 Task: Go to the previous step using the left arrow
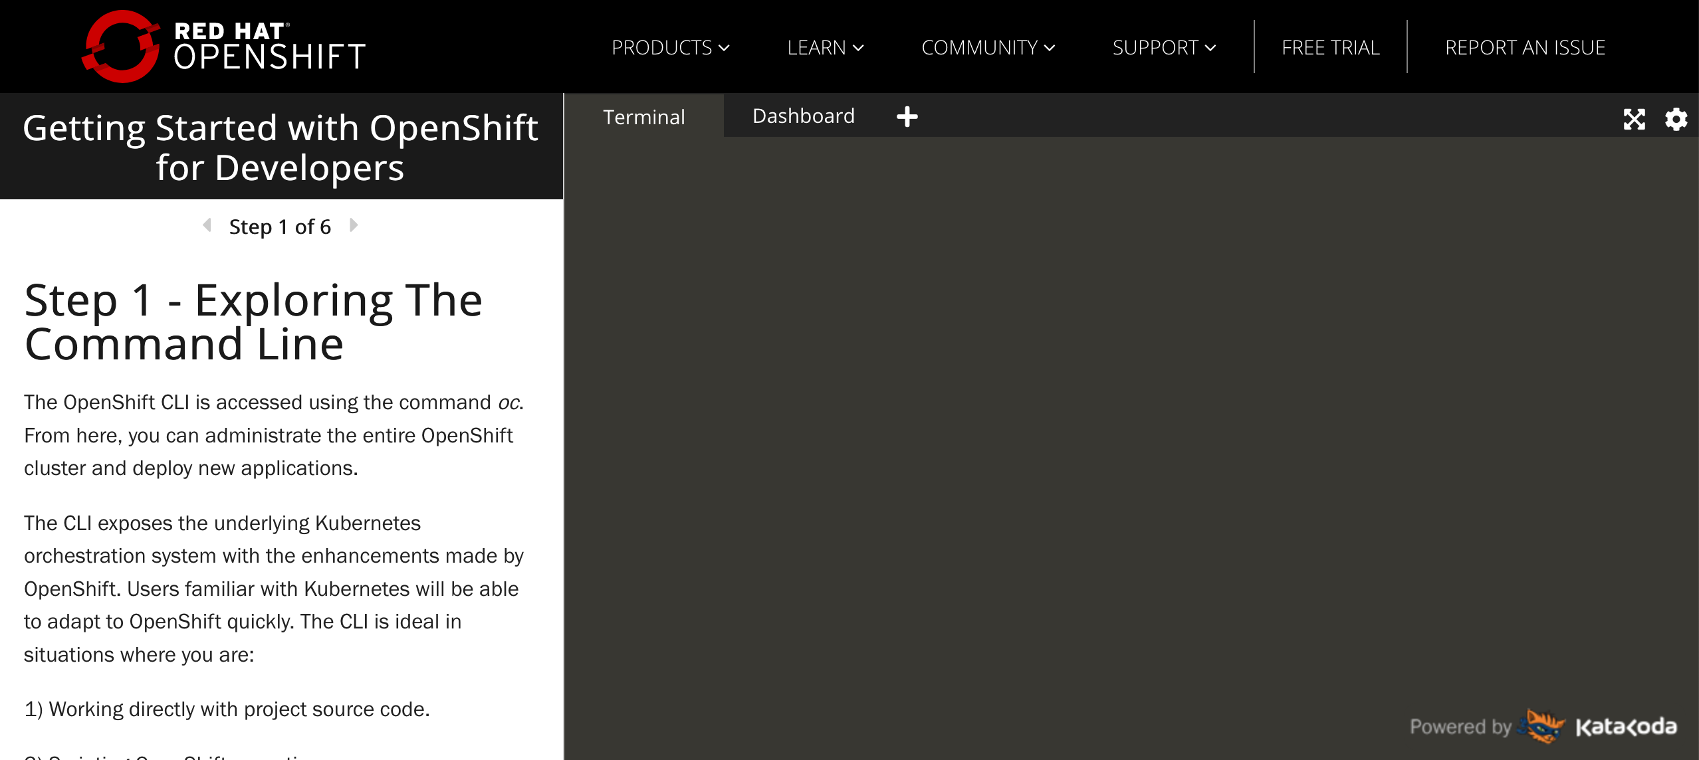pos(206,226)
